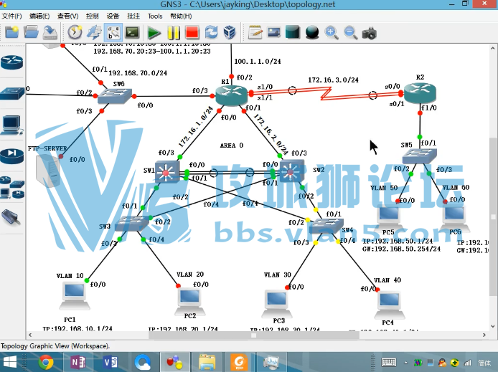Take a screenshot with camera icon

(x=369, y=33)
